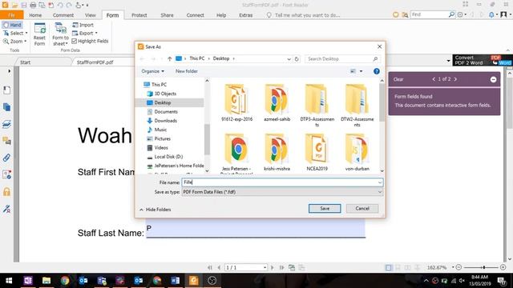The image size is (513, 288).
Task: Select Music in the folder tree
Action: [x=160, y=130]
